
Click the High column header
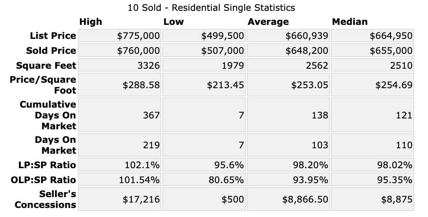pos(91,22)
